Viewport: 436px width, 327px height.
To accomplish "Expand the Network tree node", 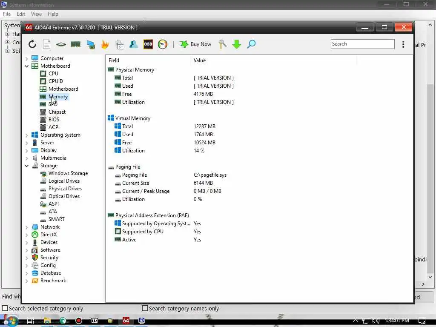I will (27, 227).
